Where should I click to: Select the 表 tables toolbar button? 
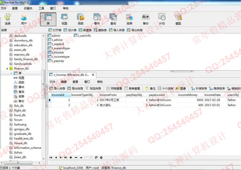48,19
